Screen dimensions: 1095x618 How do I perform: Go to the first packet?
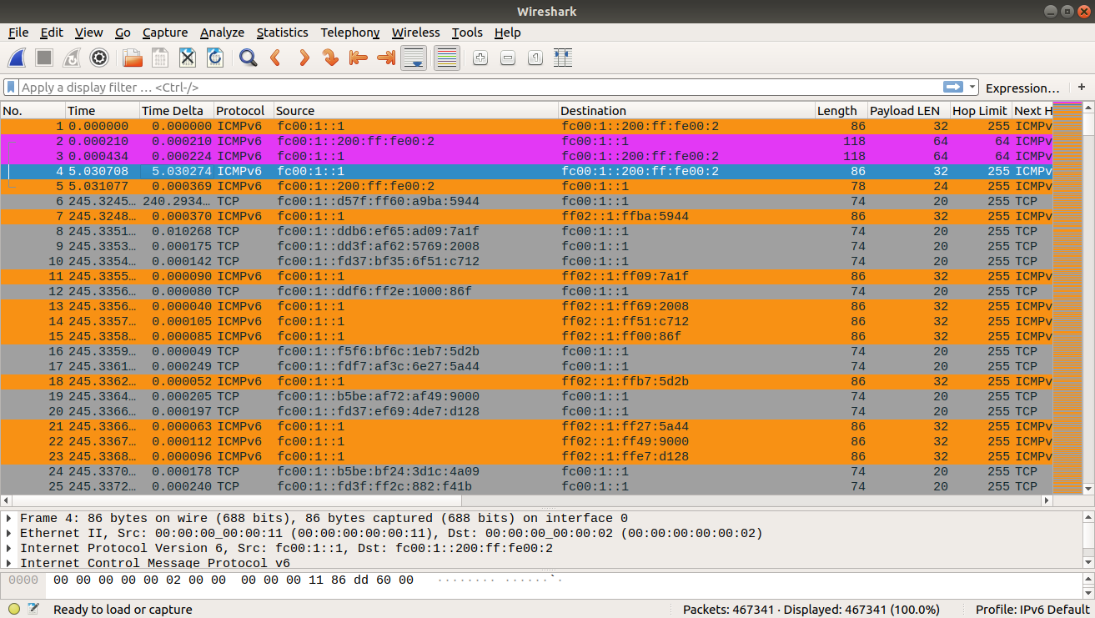[359, 58]
